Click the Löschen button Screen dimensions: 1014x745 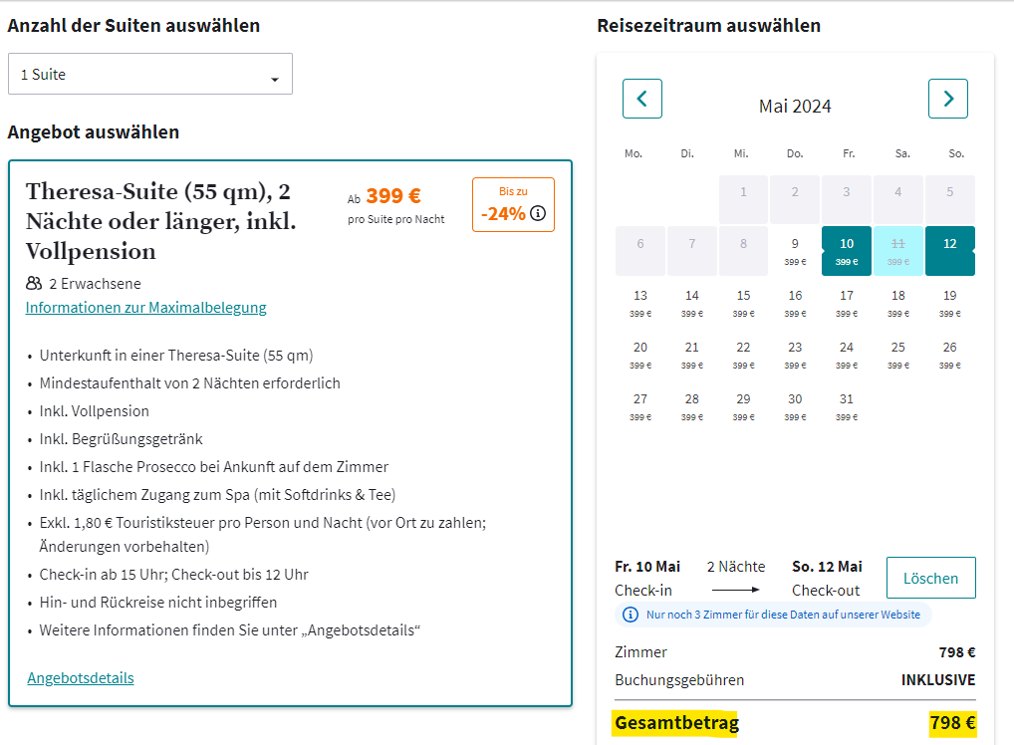(x=930, y=578)
